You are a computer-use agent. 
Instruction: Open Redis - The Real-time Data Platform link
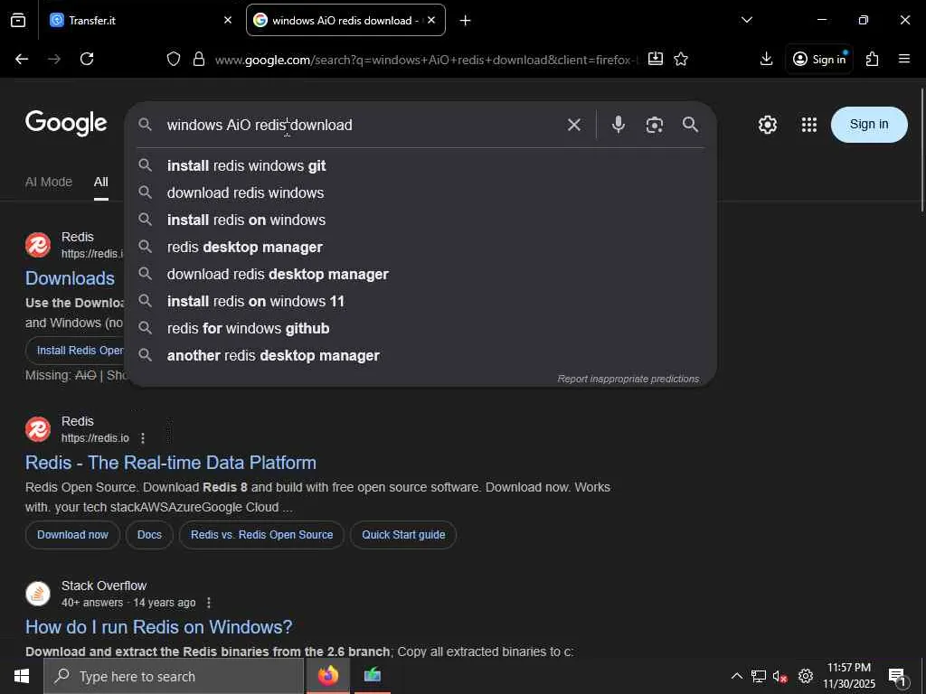[171, 463]
